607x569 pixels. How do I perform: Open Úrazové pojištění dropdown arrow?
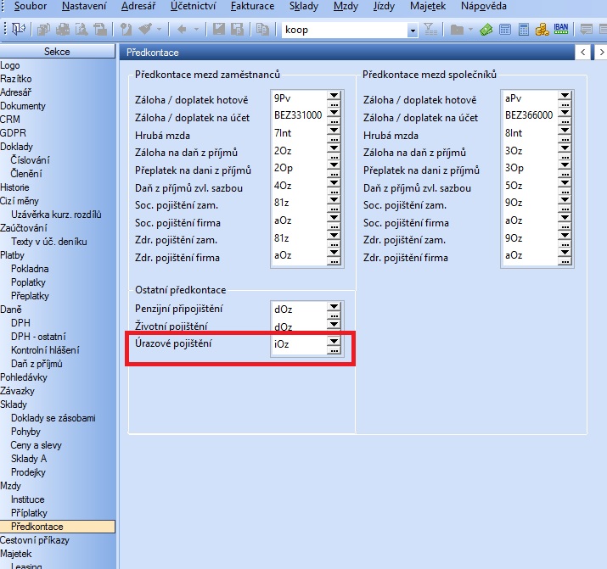[334, 342]
